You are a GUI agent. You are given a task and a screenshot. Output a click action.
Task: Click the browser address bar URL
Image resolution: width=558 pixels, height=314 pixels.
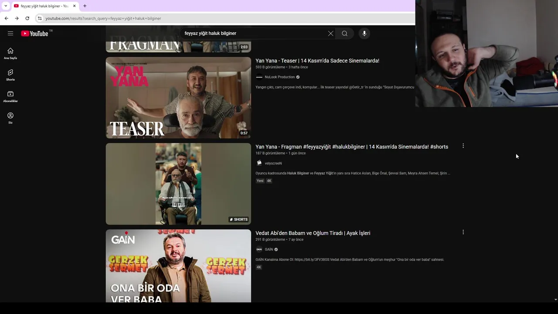[103, 18]
